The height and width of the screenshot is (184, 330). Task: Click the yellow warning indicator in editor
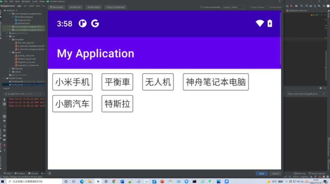pos(312,15)
